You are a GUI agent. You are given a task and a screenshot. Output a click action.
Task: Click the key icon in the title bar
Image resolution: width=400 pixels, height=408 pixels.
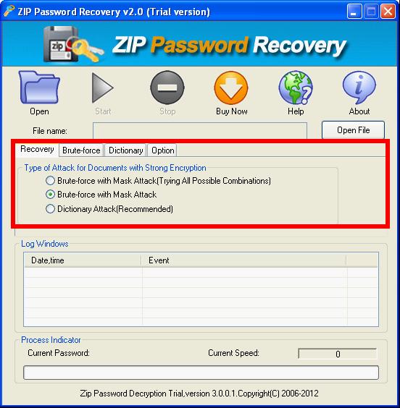point(9,12)
